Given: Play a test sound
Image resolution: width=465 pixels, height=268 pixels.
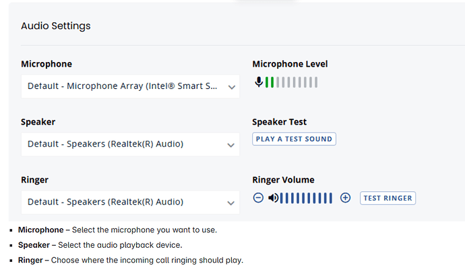Looking at the screenshot, I should point(294,139).
